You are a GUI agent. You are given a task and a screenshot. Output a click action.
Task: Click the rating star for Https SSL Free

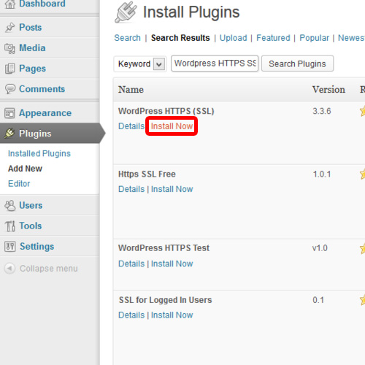362,174
